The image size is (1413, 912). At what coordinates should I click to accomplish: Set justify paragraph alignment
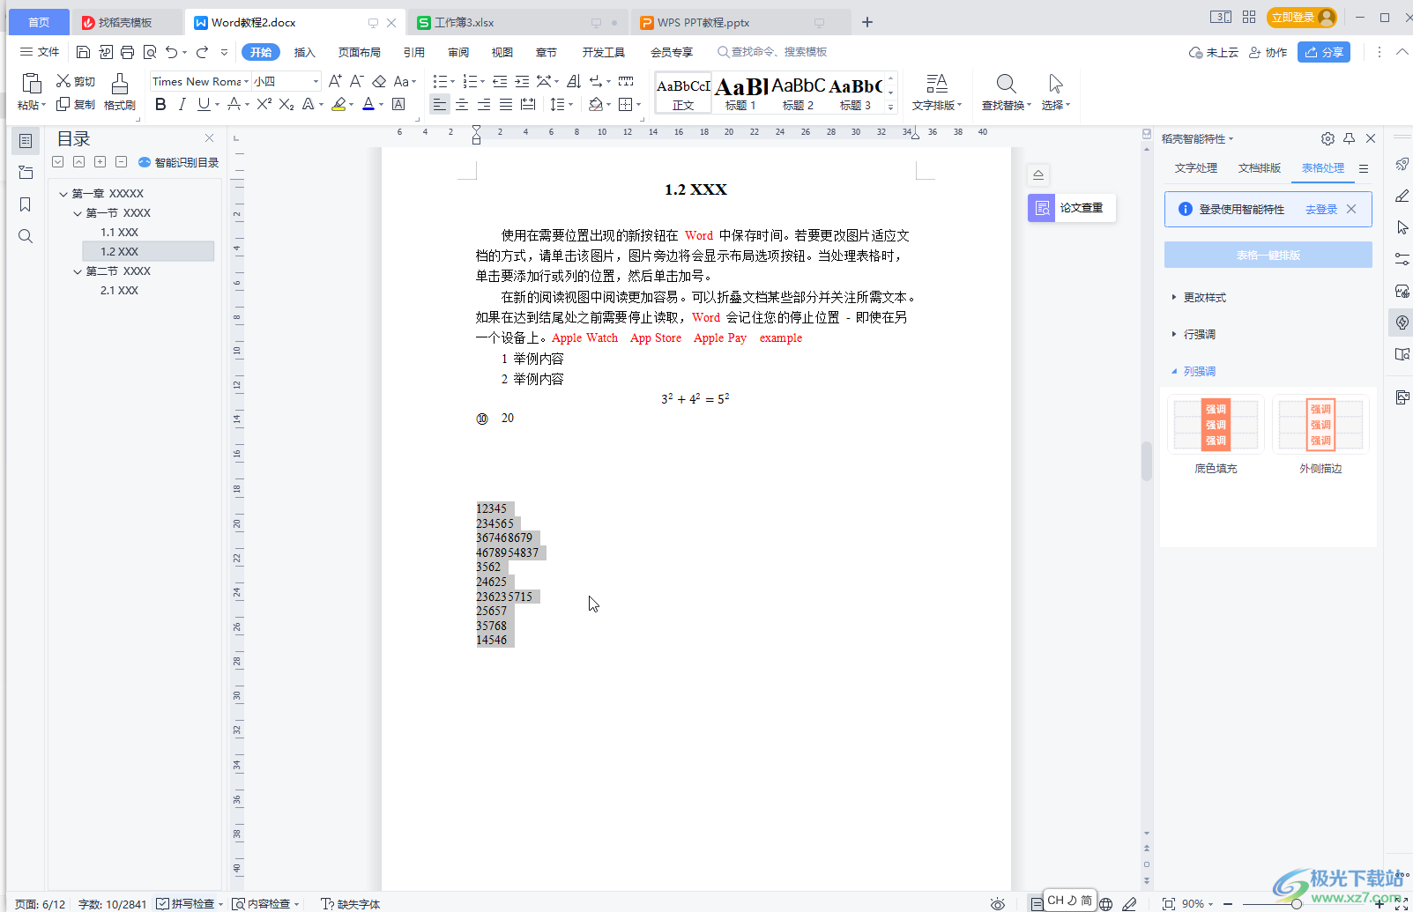(506, 104)
